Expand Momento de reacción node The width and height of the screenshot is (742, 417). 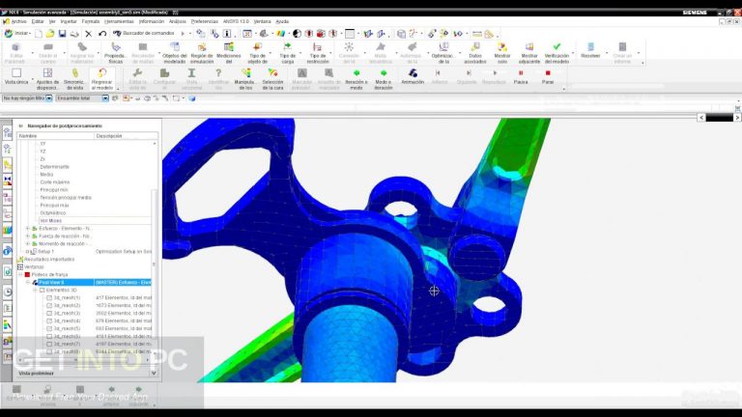[x=27, y=243]
